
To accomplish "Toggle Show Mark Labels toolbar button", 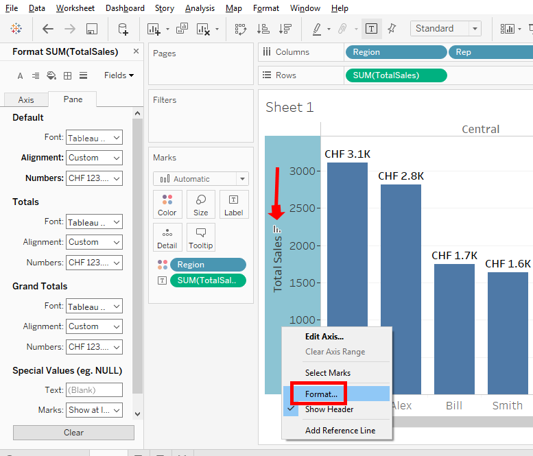I will (x=371, y=29).
